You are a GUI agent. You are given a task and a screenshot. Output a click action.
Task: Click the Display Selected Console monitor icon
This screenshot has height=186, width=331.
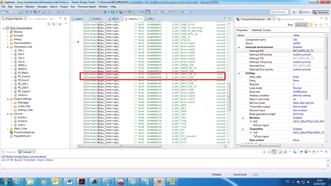(x=306, y=152)
